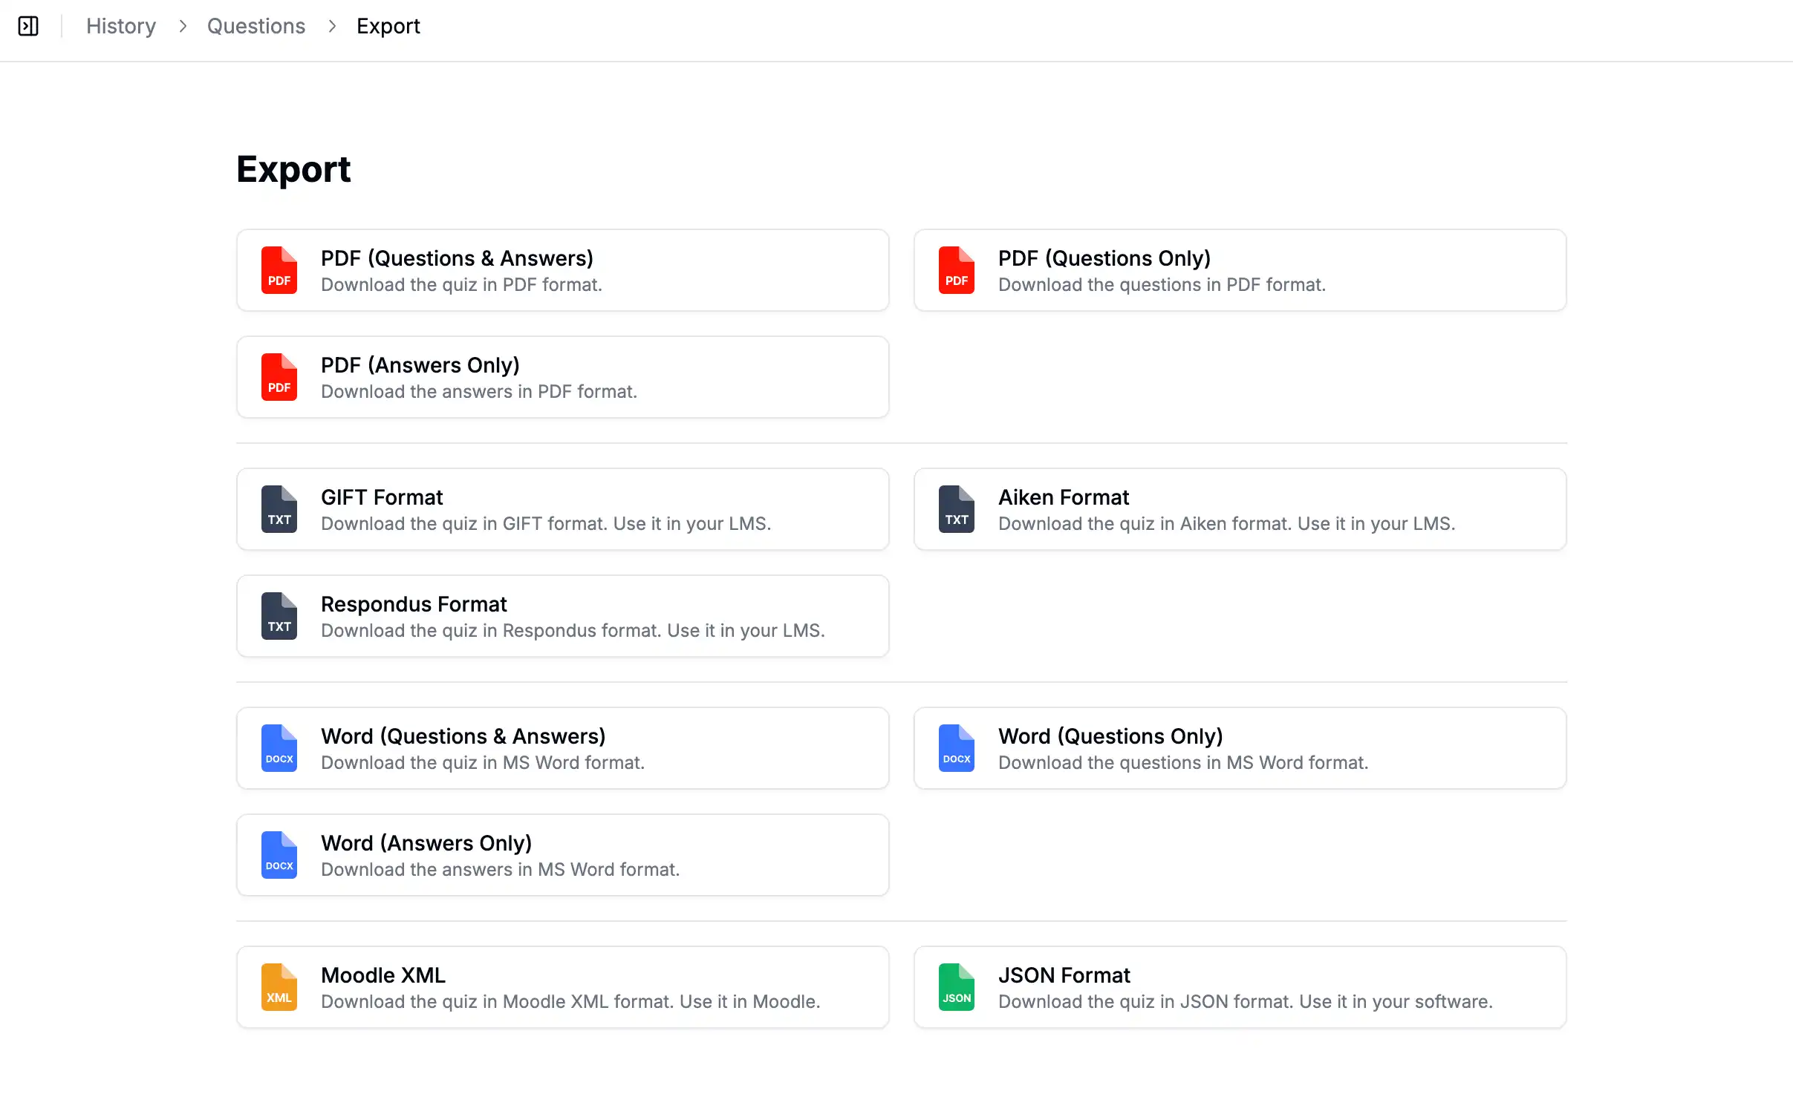Download PDF (Answers Only)
Viewport: 1793px width, 1094px height.
tap(563, 377)
